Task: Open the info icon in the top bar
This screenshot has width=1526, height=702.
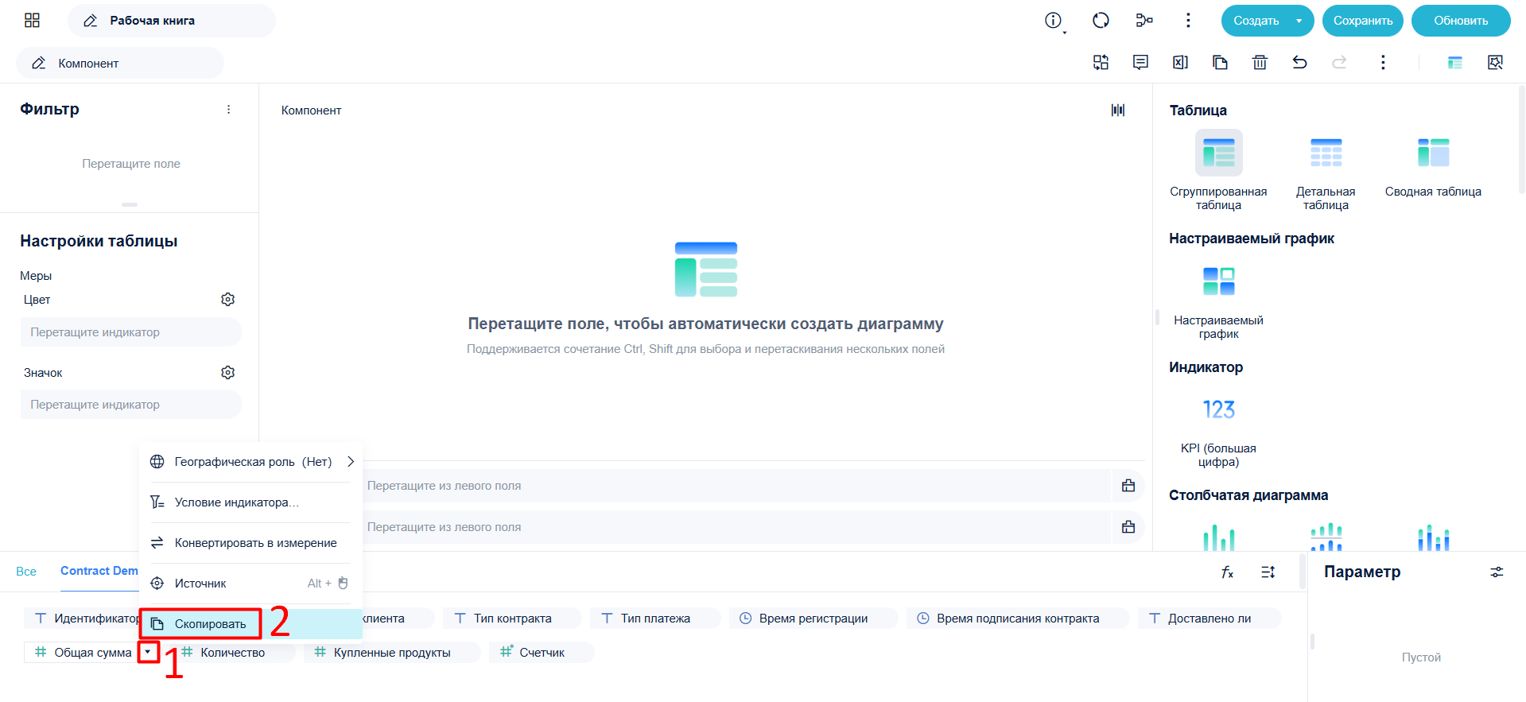Action: pos(1054,21)
